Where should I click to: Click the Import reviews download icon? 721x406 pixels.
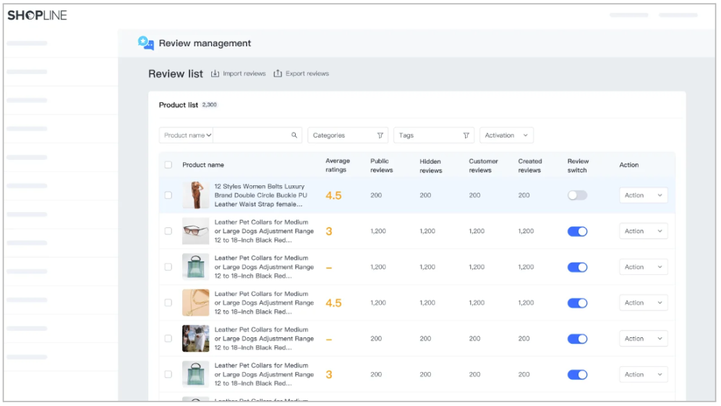tap(215, 74)
